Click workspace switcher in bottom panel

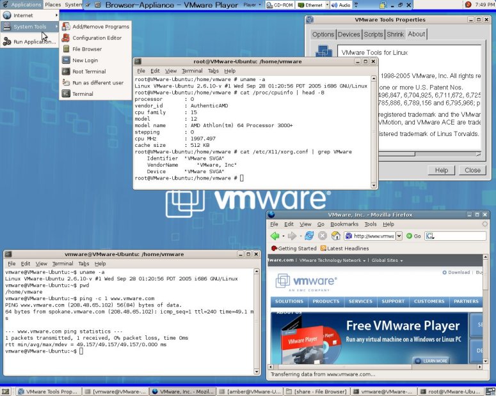click(x=491, y=392)
